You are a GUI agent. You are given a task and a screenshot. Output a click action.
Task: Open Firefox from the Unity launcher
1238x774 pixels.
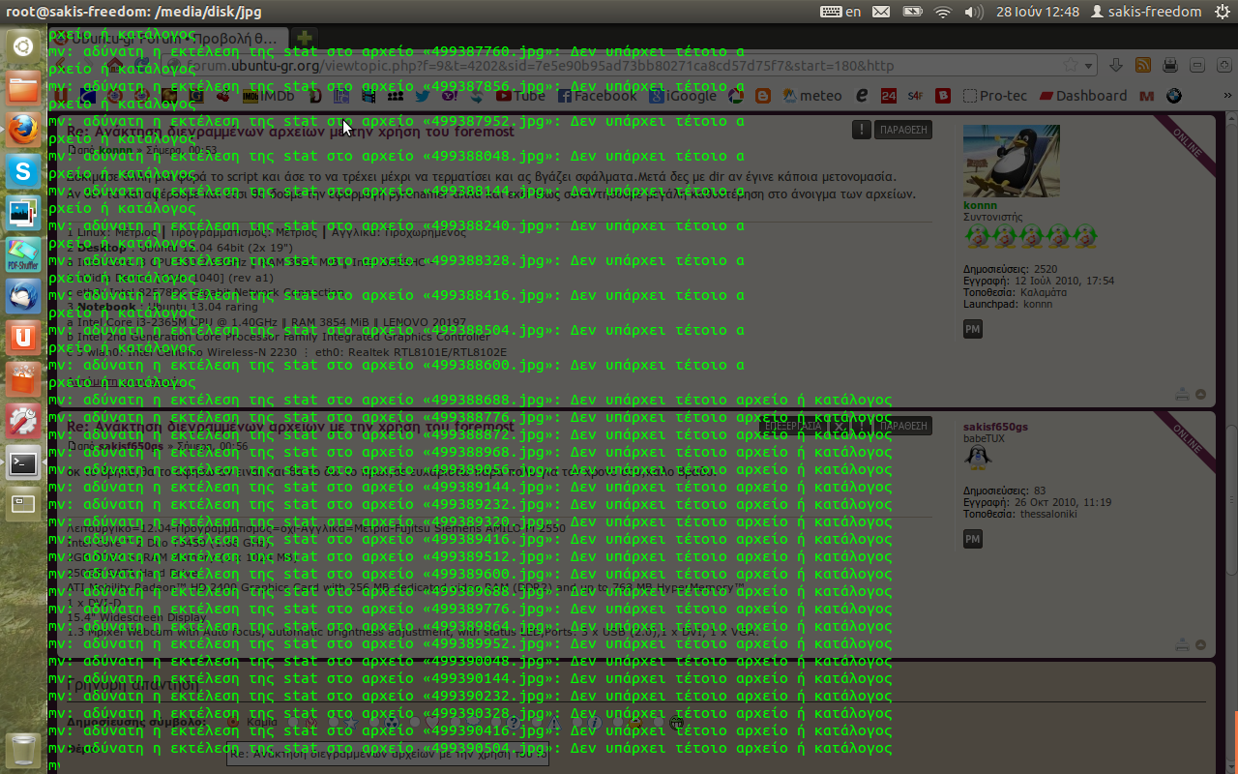pos(23,130)
